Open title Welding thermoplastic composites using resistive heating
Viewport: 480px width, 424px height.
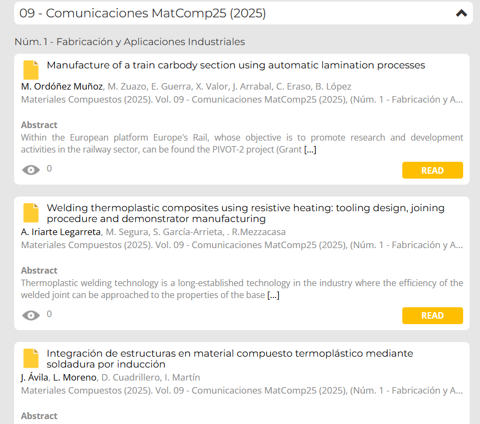(x=246, y=213)
